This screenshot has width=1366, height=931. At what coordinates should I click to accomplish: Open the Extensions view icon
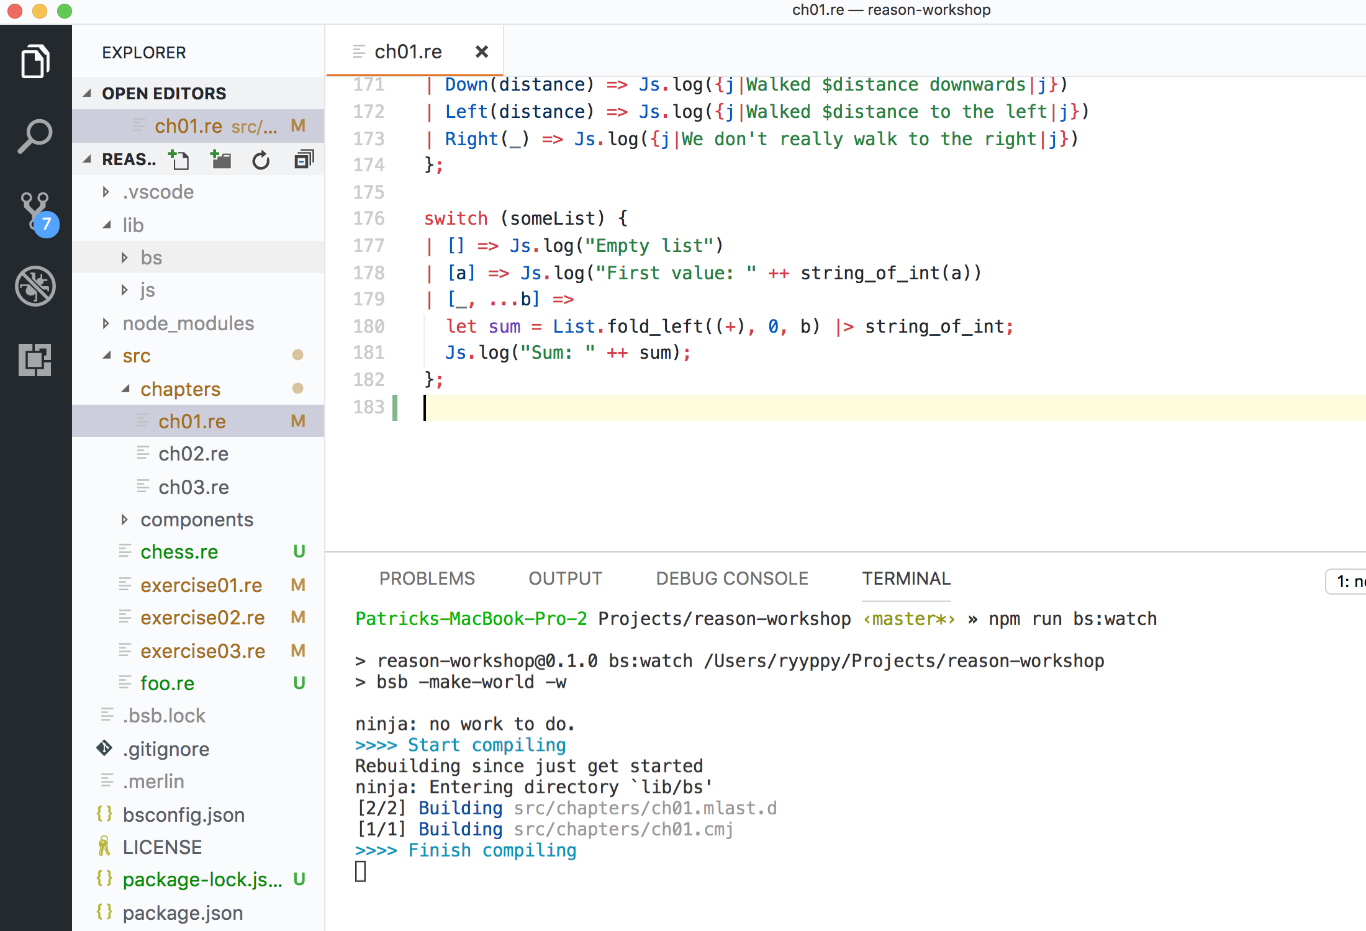tap(35, 360)
